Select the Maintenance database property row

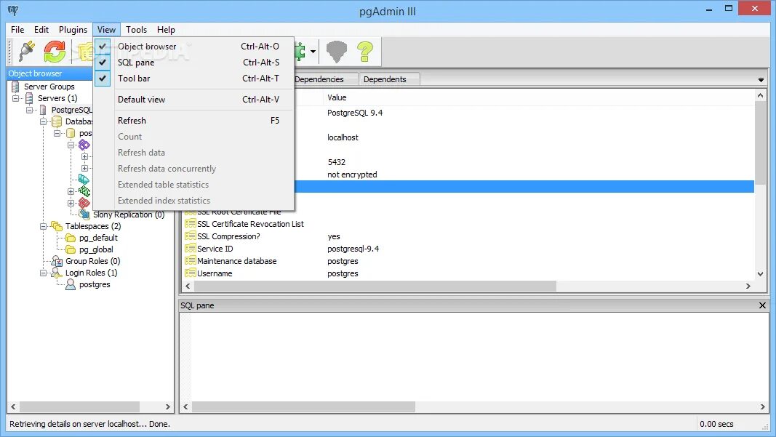(x=468, y=261)
